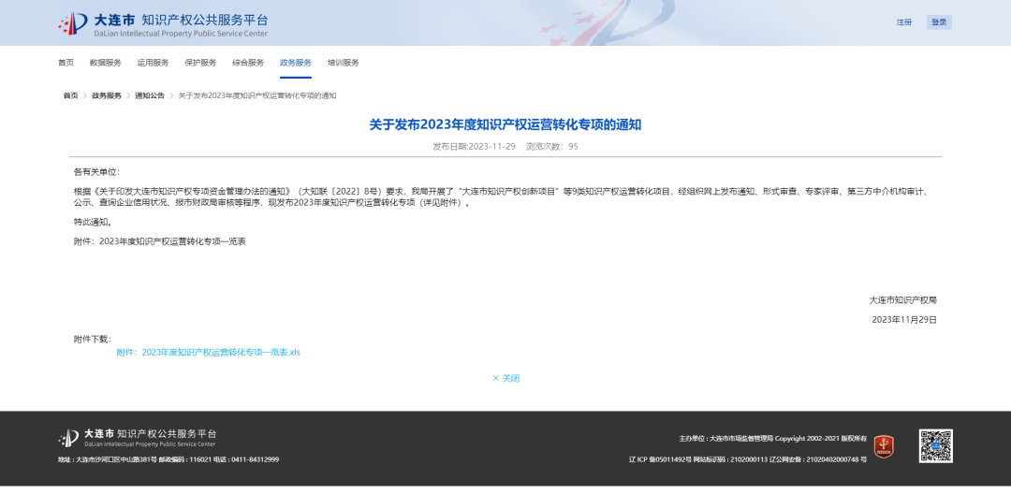Image resolution: width=1011 pixels, height=494 pixels.
Task: Navigate to 通知公告 via breadcrumb
Action: click(150, 95)
